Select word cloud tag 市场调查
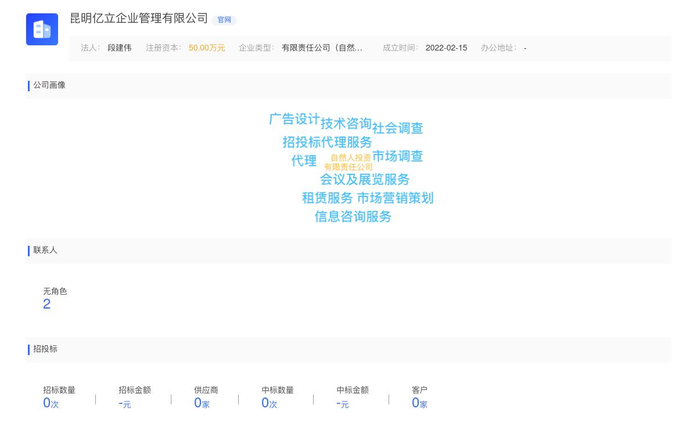Screen dimensions: 697x437 click(x=398, y=156)
